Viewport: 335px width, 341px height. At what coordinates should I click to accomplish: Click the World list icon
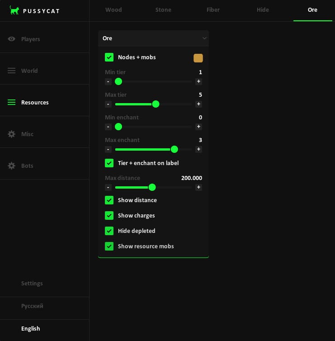(11, 71)
